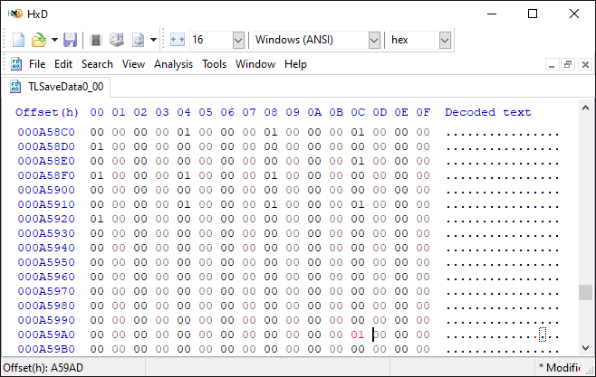
Task: Click scrollbar up arrow
Action: (x=585, y=108)
